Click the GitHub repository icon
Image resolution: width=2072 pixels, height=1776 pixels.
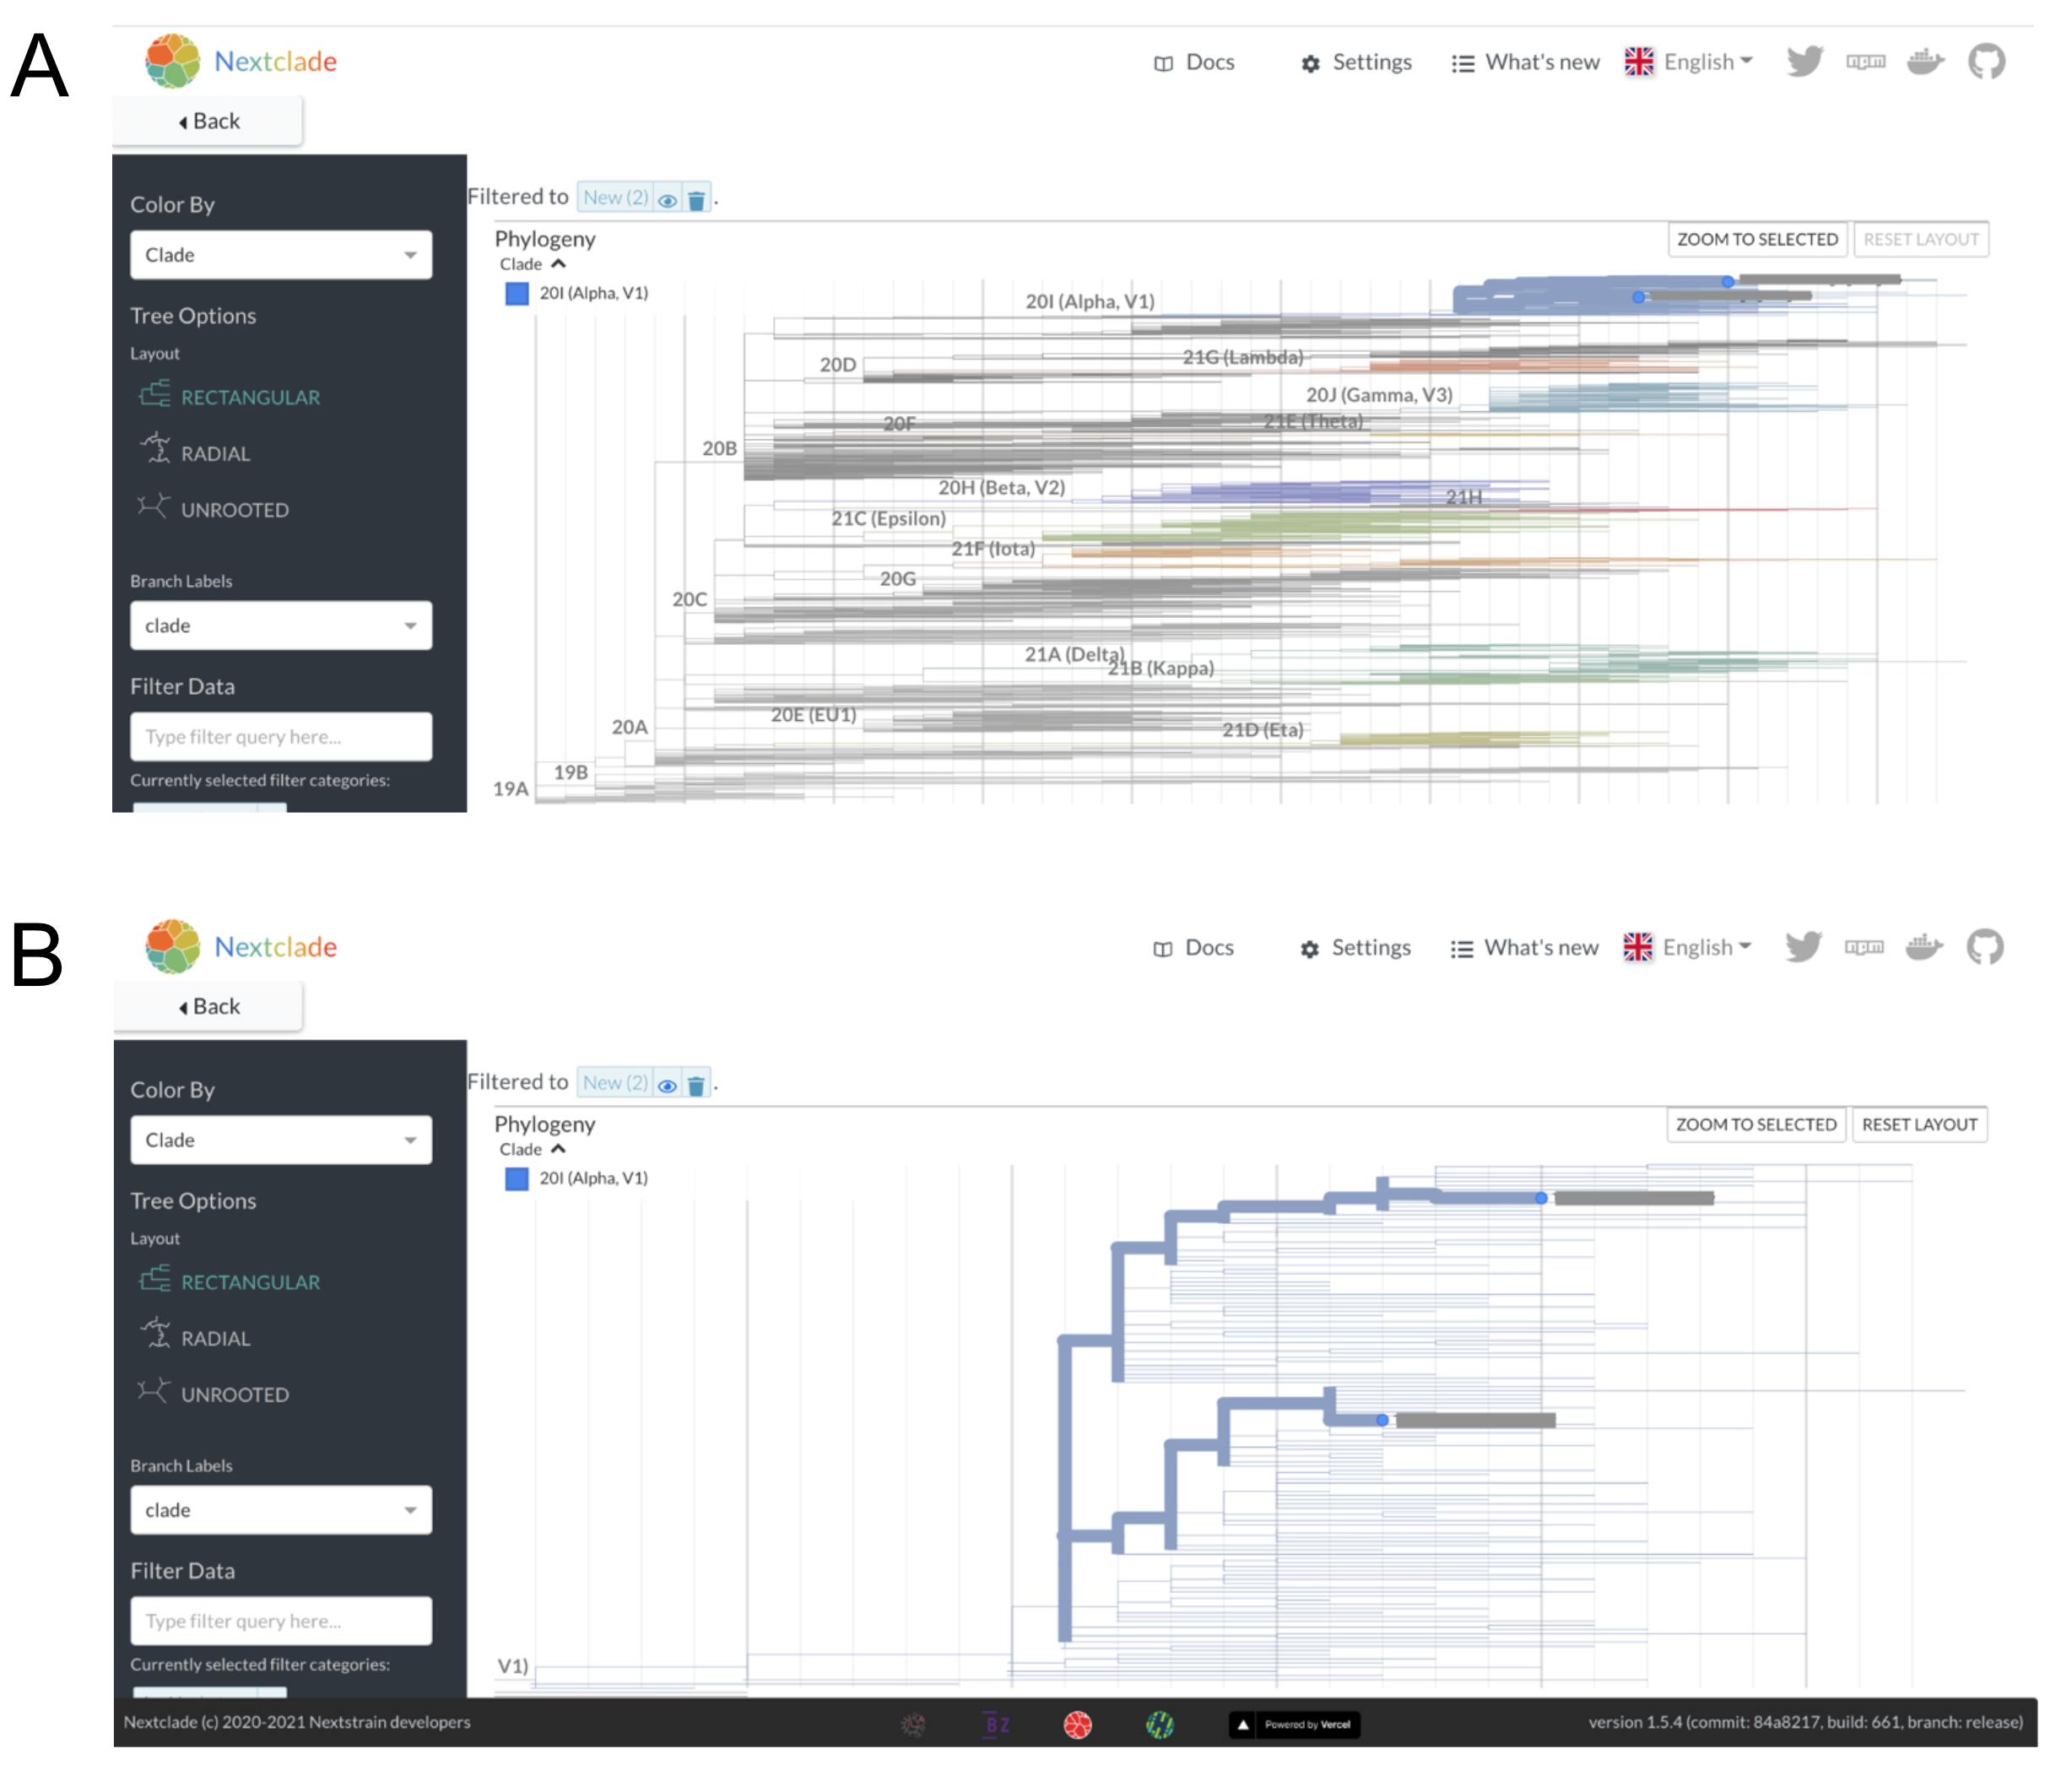(1988, 62)
